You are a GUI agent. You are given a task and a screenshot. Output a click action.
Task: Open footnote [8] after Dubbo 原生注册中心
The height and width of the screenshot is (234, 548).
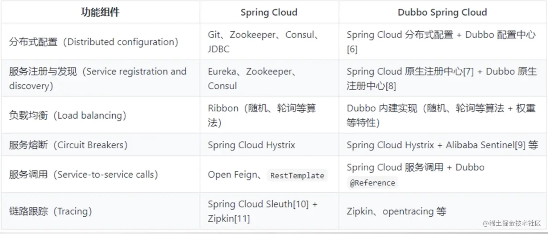coord(391,86)
